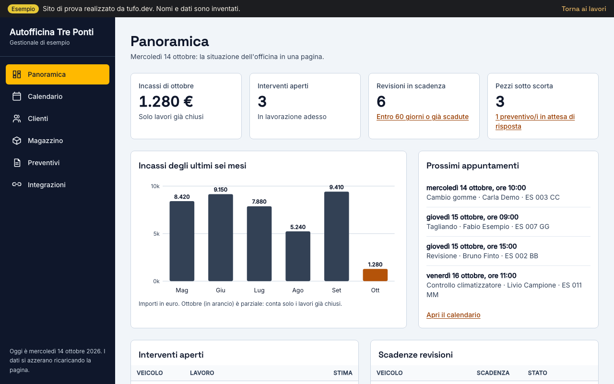Click the Giu bar labeled 9.150
614x384 pixels.
coord(221,238)
